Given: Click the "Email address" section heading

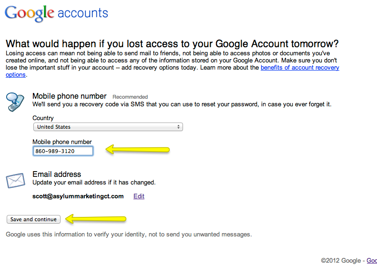Looking at the screenshot, I should (x=57, y=174).
